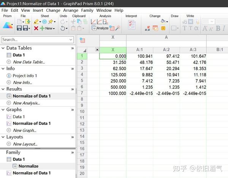Click the magic wand analysis icon
The width and height of the screenshot is (228, 178).
click(x=118, y=28)
